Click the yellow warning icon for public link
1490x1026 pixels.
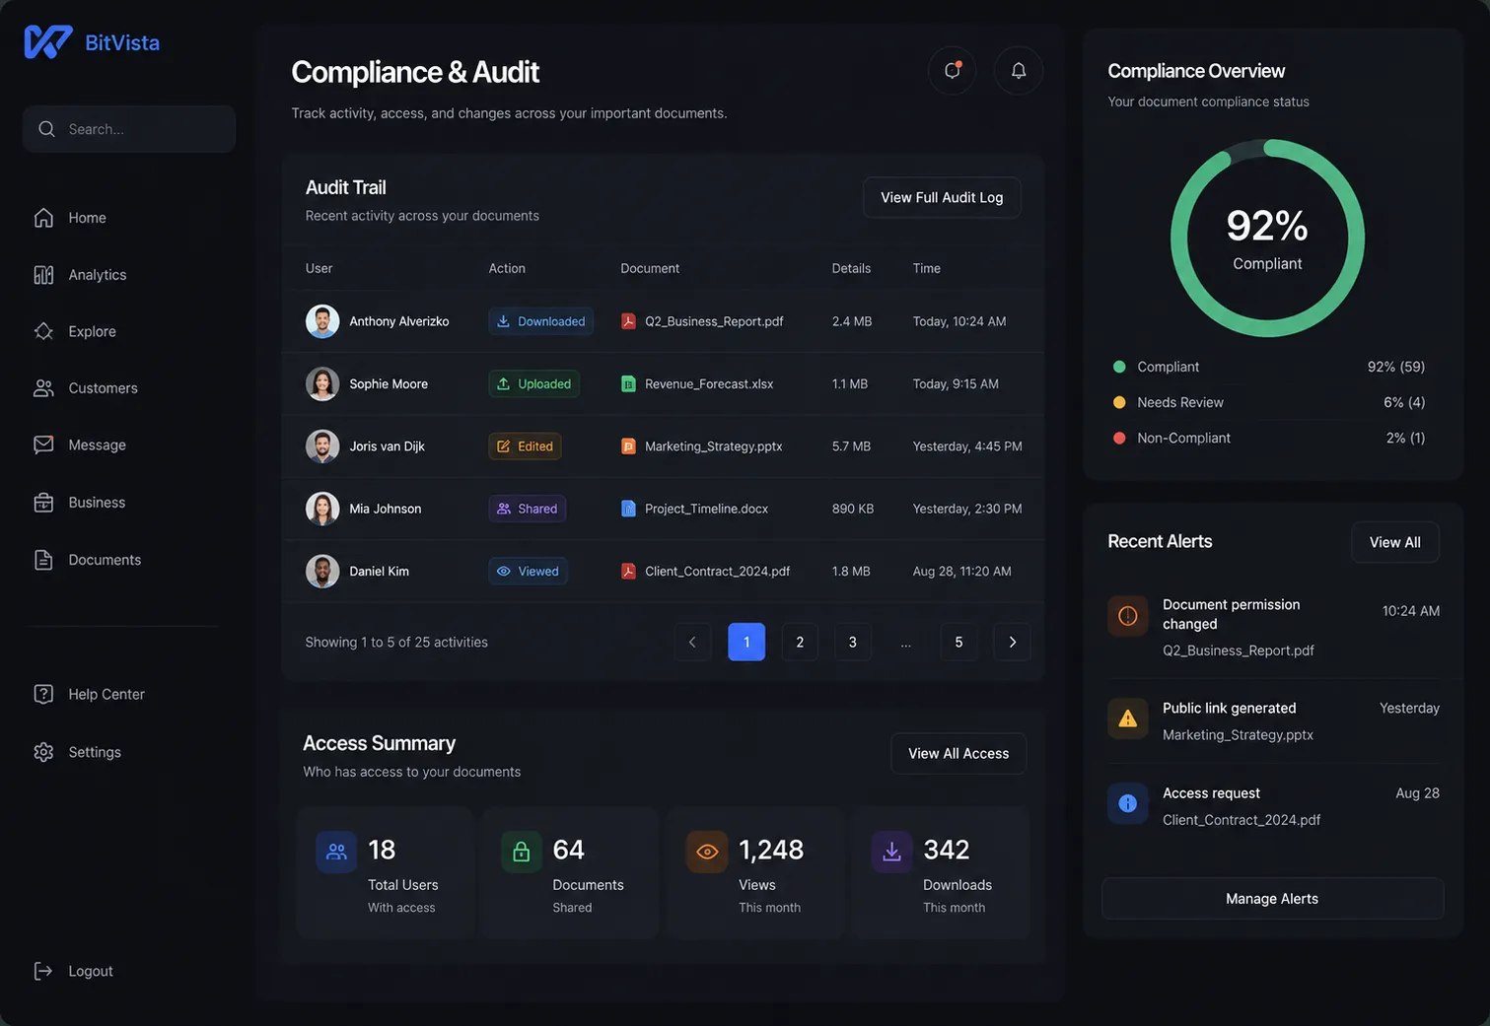click(x=1128, y=718)
